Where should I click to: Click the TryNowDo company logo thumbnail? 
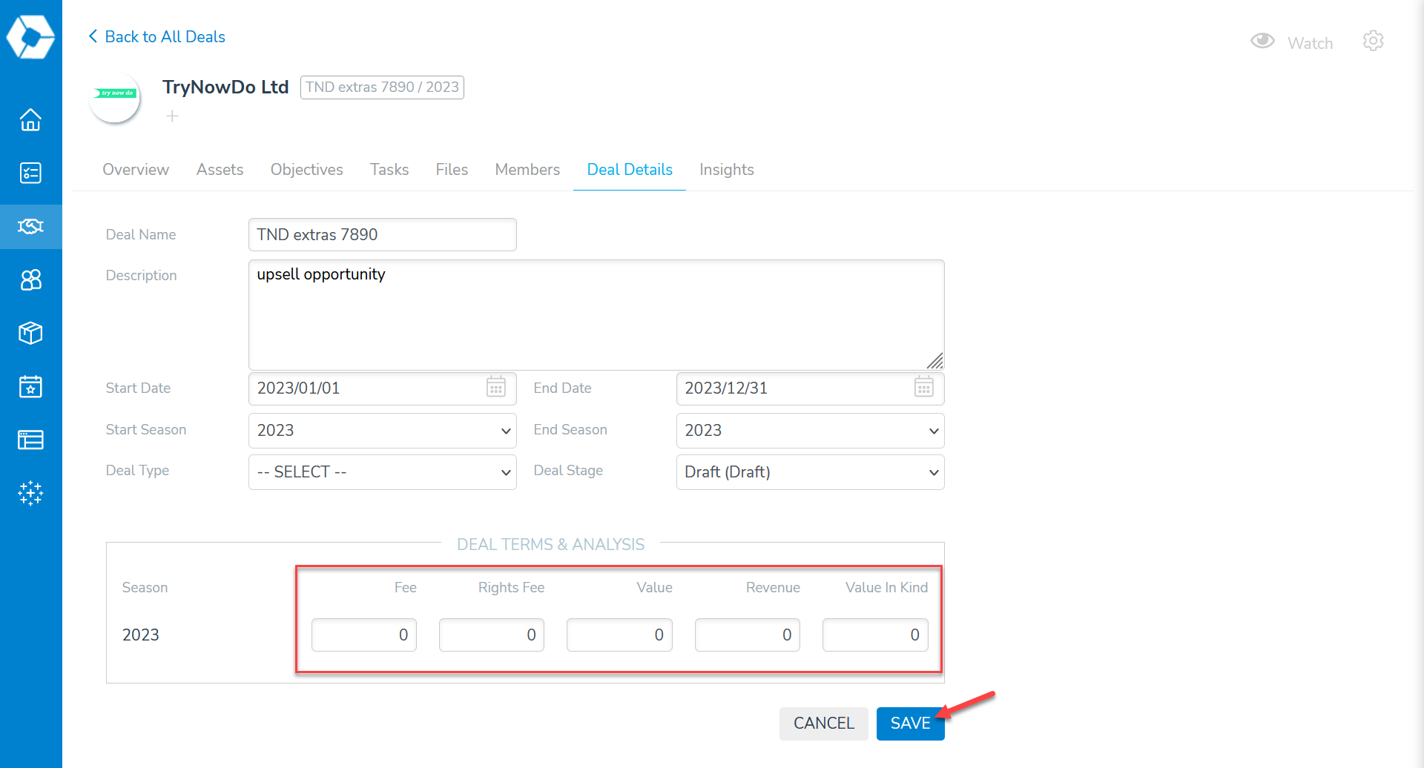point(114,97)
